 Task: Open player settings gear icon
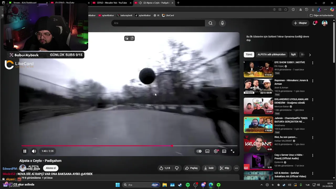point(216,151)
